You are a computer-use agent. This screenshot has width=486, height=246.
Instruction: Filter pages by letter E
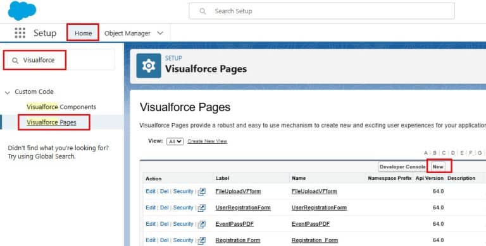[462, 153]
